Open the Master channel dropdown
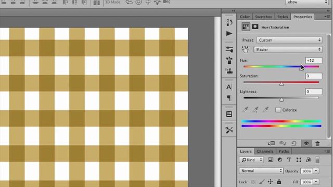 point(288,49)
